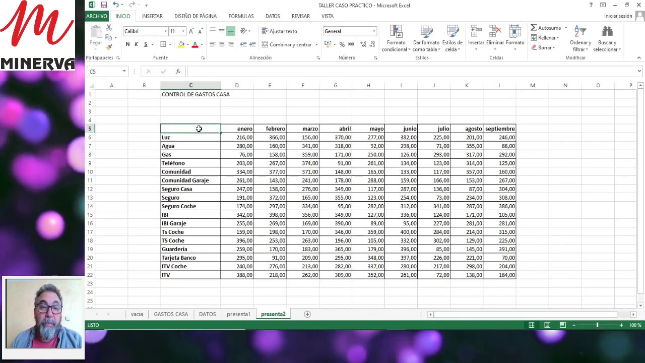Toggle center horizontal alignment
Viewport: 645px width, 363px height.
[222, 44]
